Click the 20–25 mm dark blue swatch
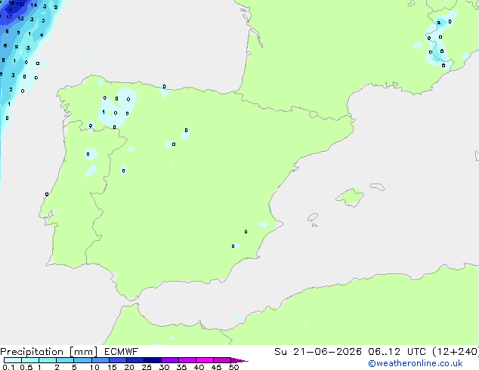Screen dimensions: 479x370 click(134, 360)
